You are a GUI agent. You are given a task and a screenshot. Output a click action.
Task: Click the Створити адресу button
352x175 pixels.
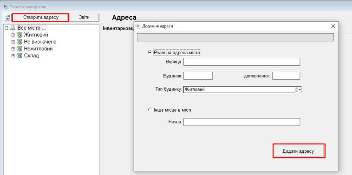(40, 18)
